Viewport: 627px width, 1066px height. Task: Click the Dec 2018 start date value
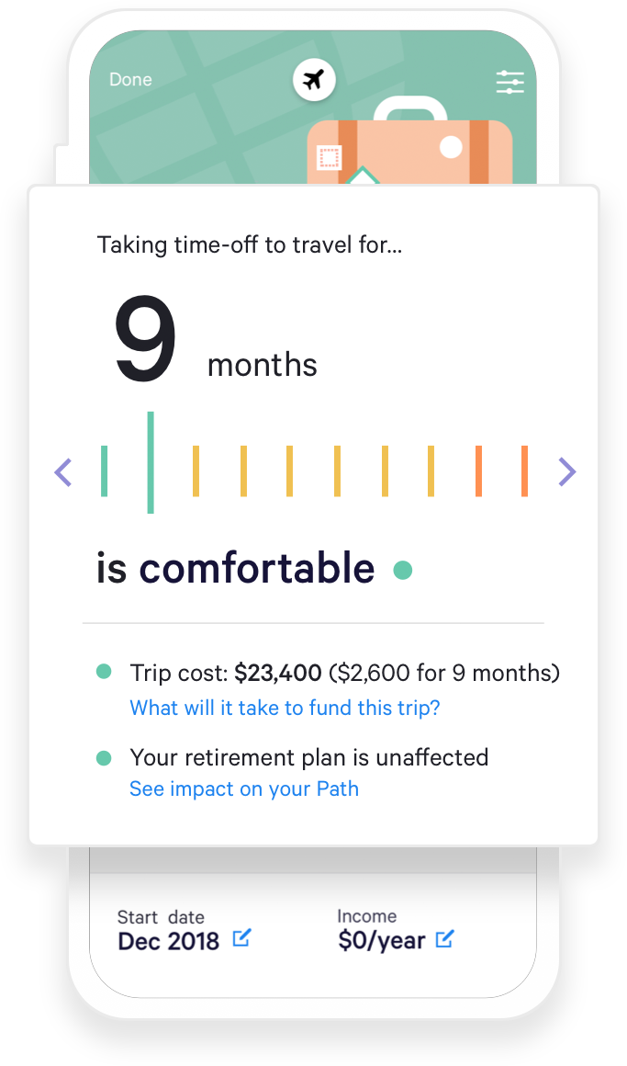click(x=169, y=941)
